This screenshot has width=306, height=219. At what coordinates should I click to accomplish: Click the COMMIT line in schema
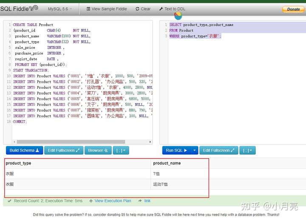tap(20, 122)
